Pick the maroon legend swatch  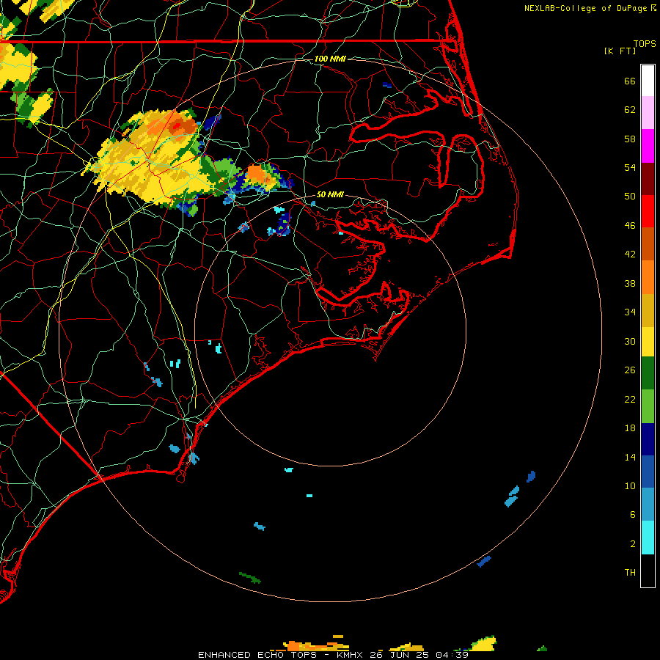(x=648, y=178)
